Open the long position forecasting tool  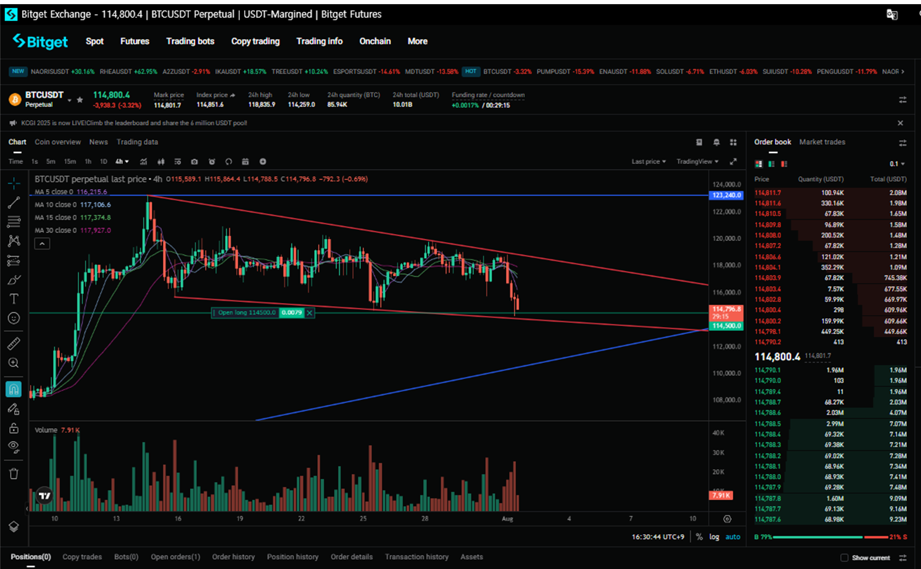click(x=14, y=260)
